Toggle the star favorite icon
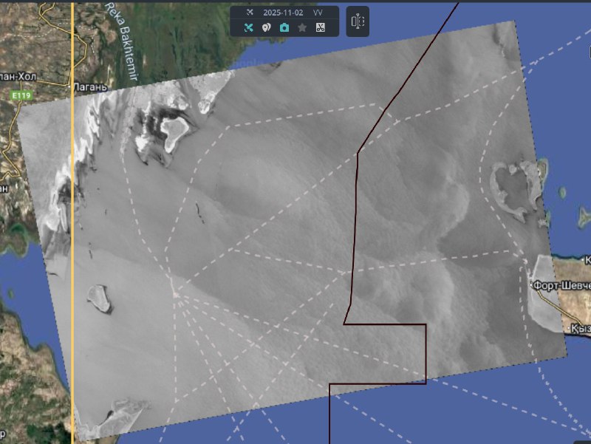The height and width of the screenshot is (444, 591). pyautogui.click(x=302, y=28)
